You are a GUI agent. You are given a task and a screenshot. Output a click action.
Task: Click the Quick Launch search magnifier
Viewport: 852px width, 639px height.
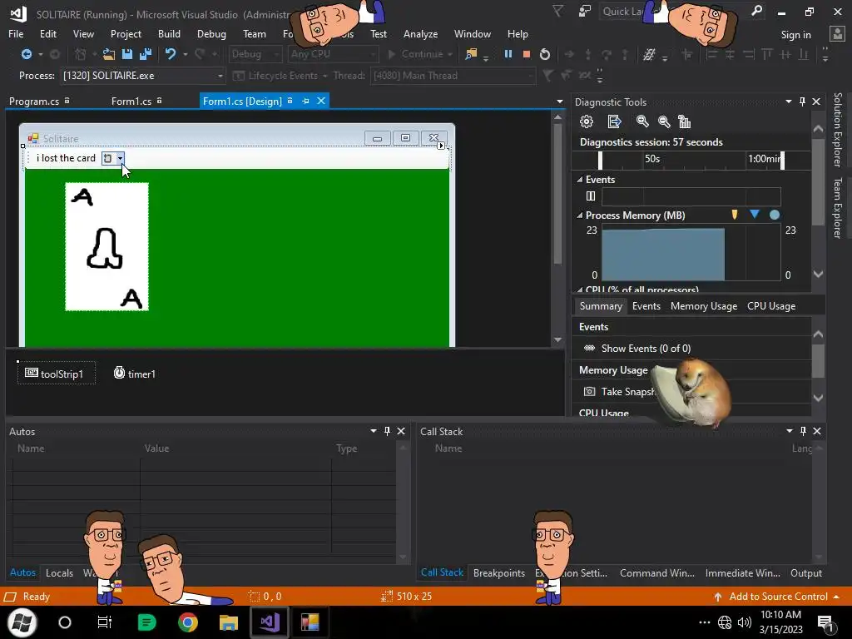tap(756, 12)
